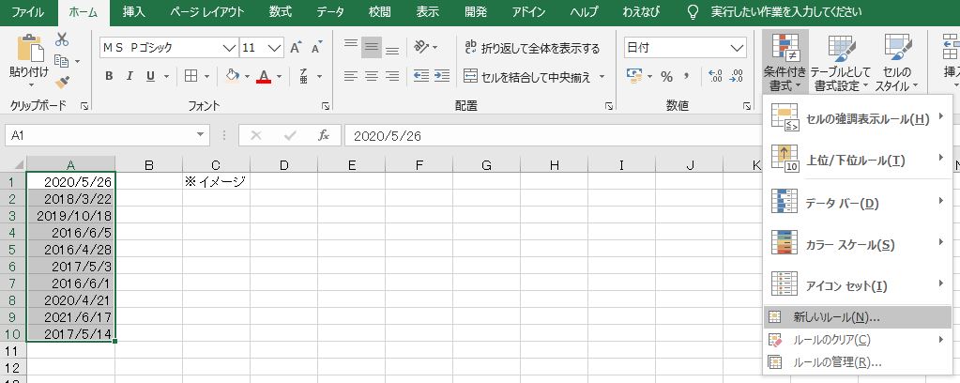Open font group dialog launcher
Image resolution: width=960 pixels, height=383 pixels.
coord(327,107)
